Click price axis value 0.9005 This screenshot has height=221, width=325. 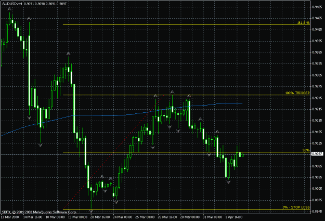pos(317,189)
